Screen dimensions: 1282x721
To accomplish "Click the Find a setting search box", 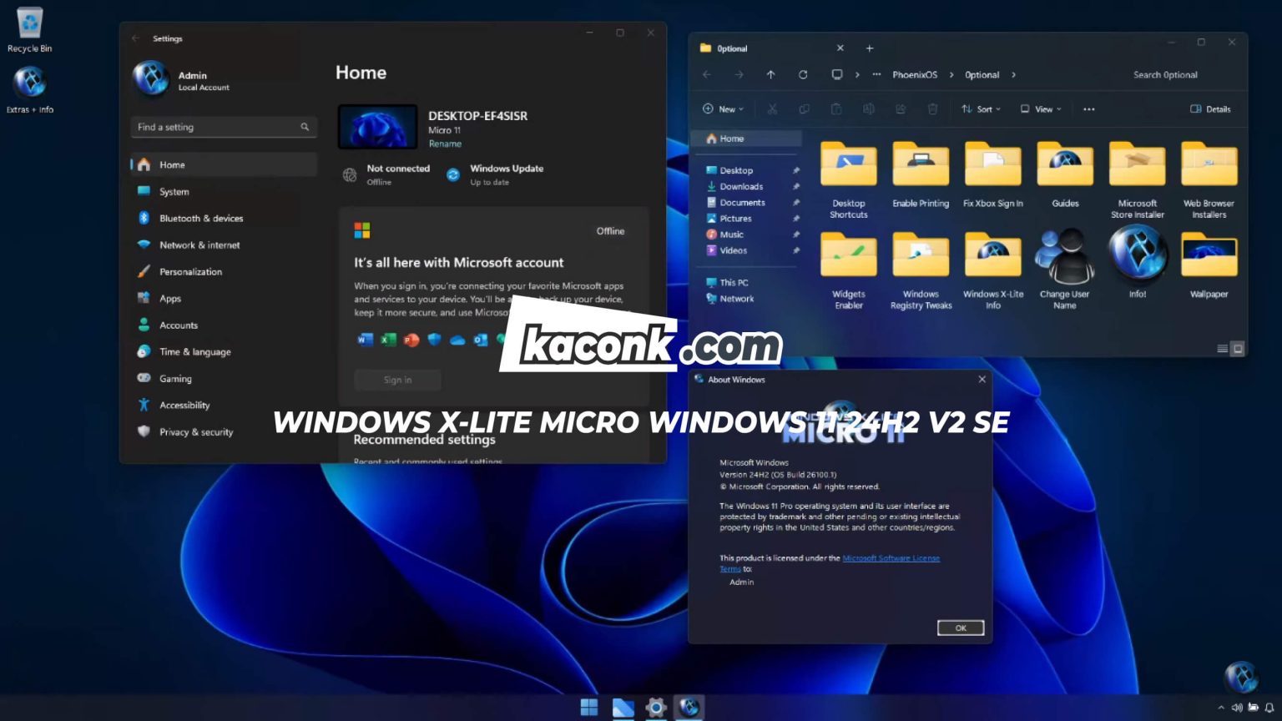I will click(224, 127).
